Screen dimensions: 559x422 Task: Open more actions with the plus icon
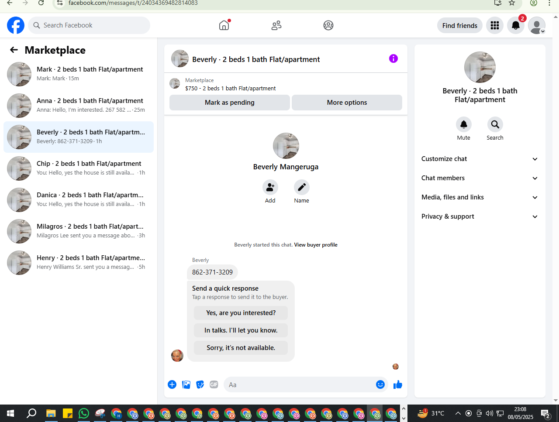click(x=172, y=384)
